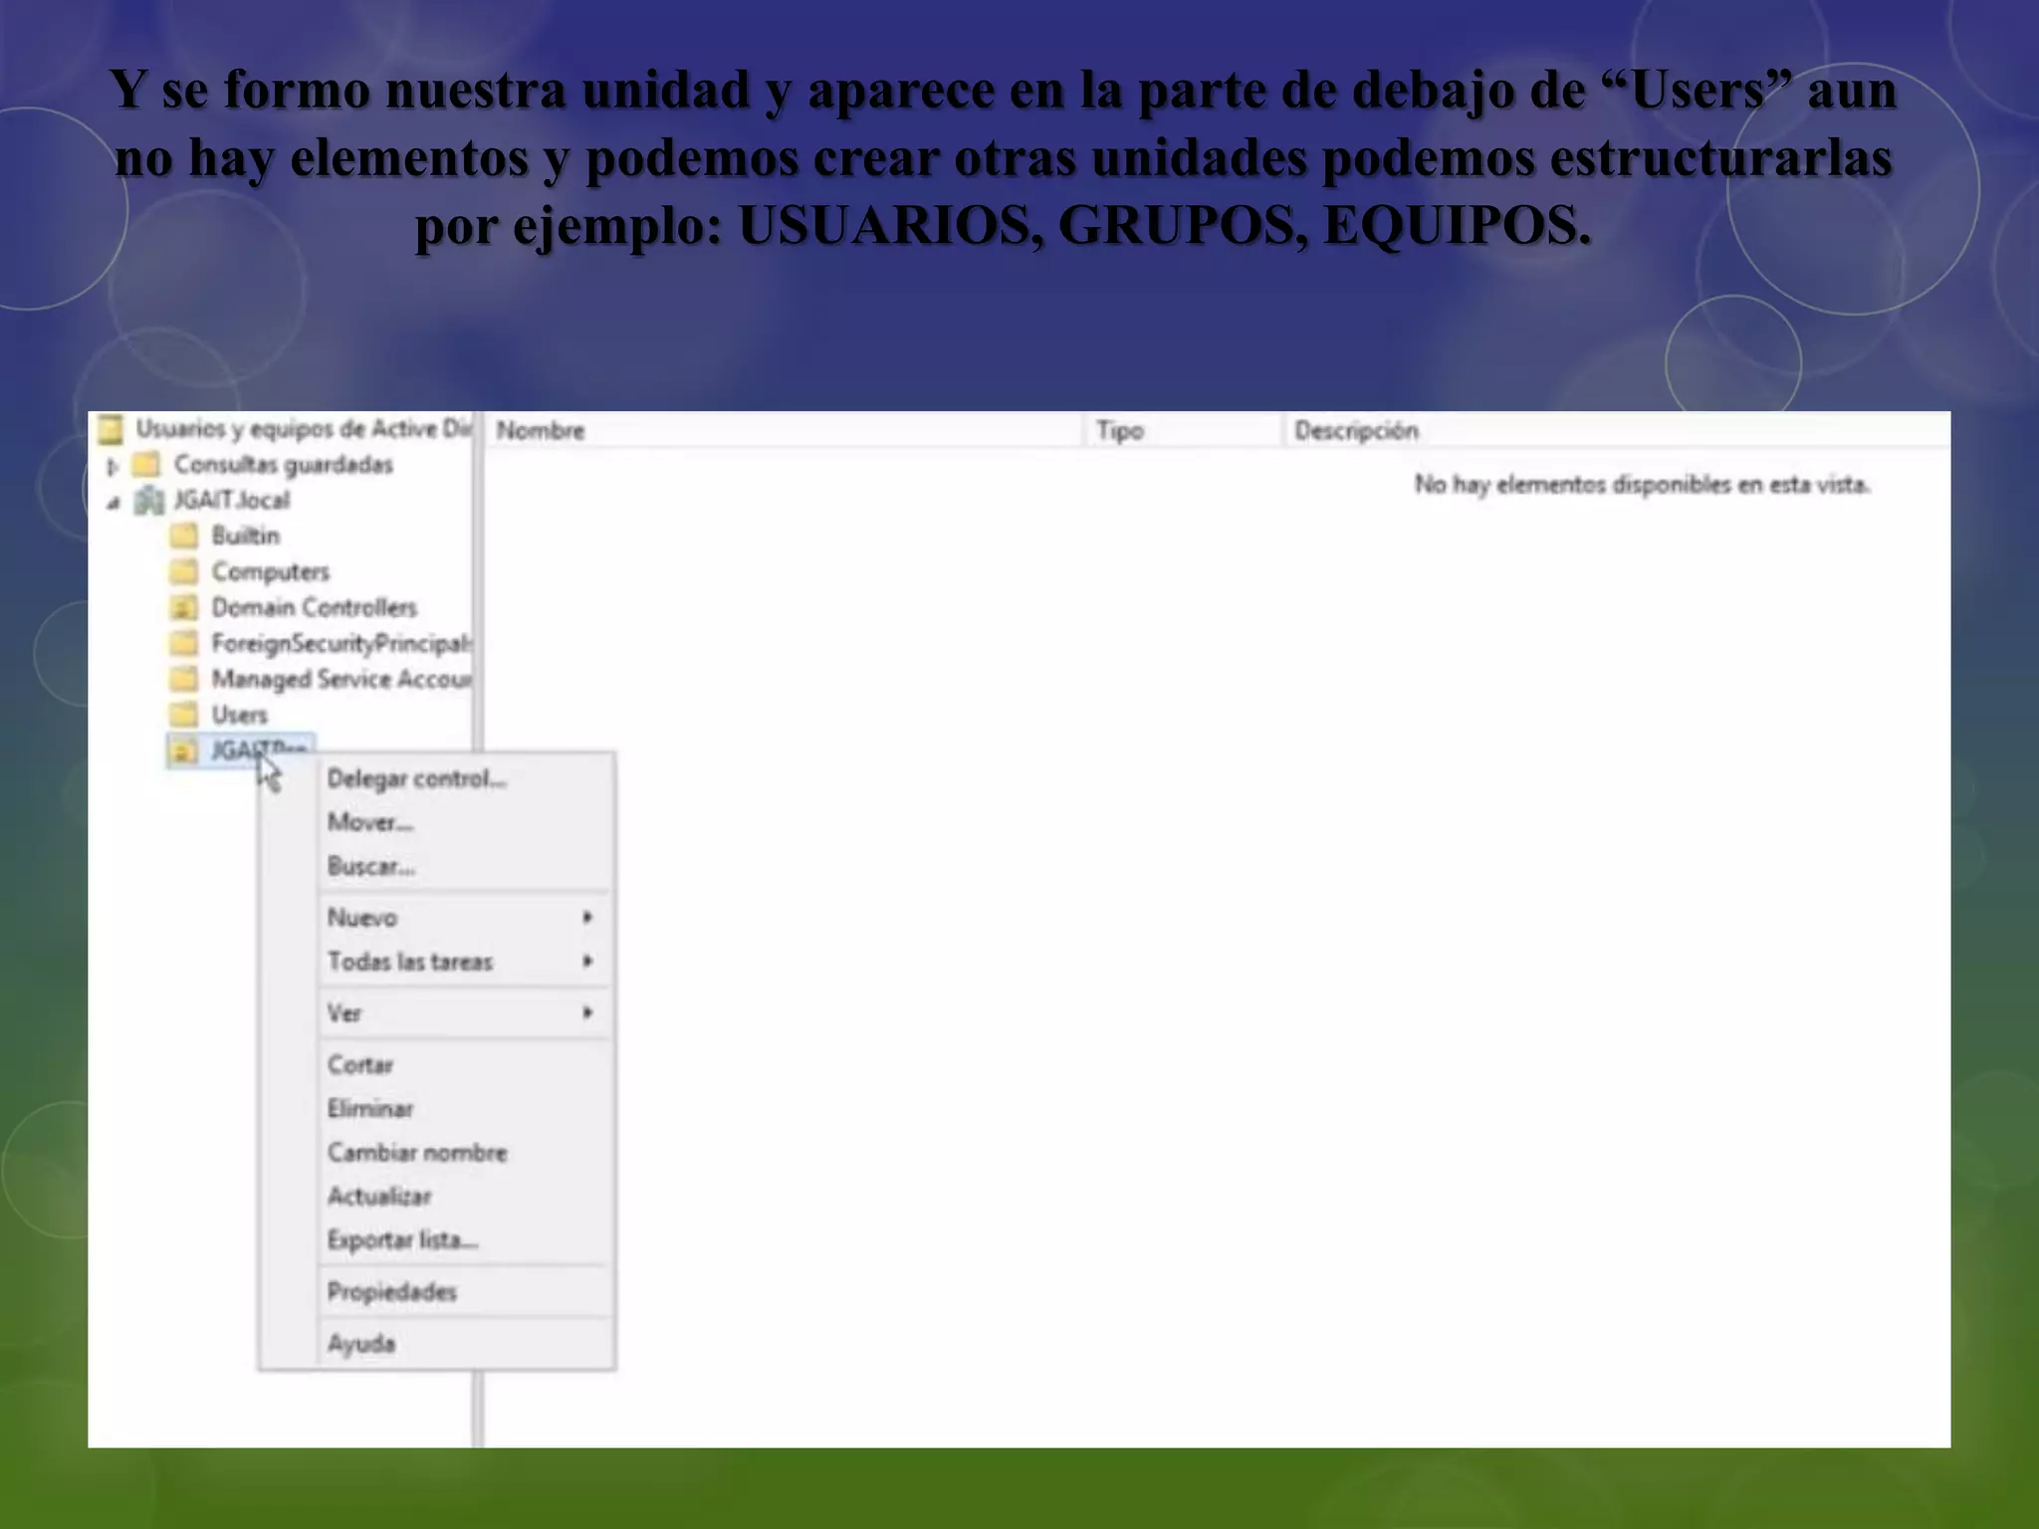Viewport: 2039px width, 1529px height.
Task: Select the Consultas guardadas tree label
Action: click(x=284, y=465)
